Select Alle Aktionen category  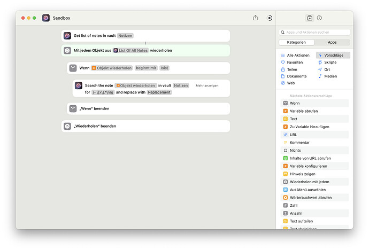point(295,56)
